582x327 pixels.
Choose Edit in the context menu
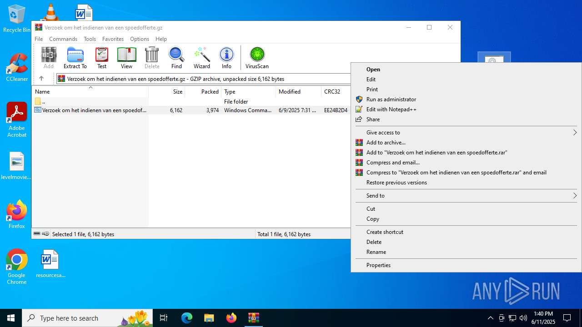pos(466,79)
